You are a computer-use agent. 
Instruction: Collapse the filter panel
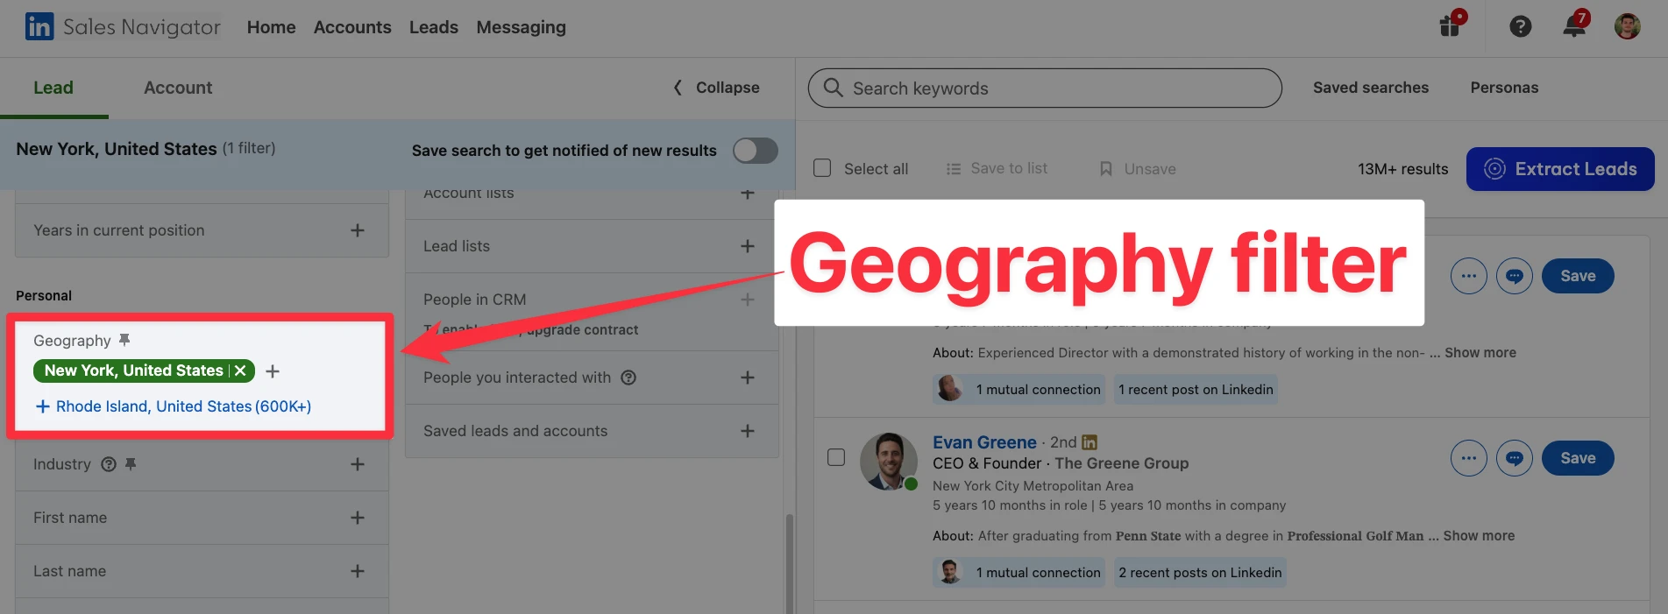[x=716, y=88]
